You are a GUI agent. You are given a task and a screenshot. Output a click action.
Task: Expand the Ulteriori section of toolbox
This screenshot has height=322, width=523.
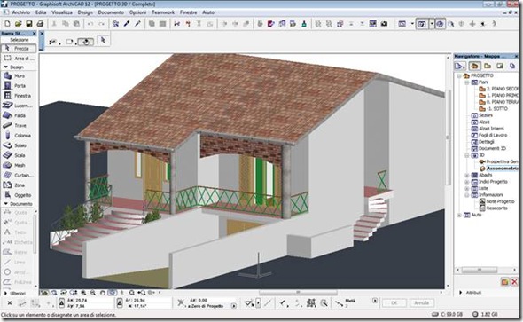click(5, 294)
